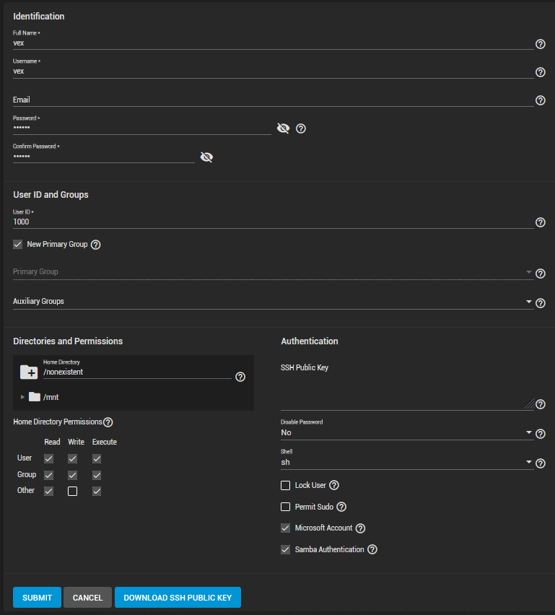Reveal the Confirm Password contents

(x=206, y=157)
